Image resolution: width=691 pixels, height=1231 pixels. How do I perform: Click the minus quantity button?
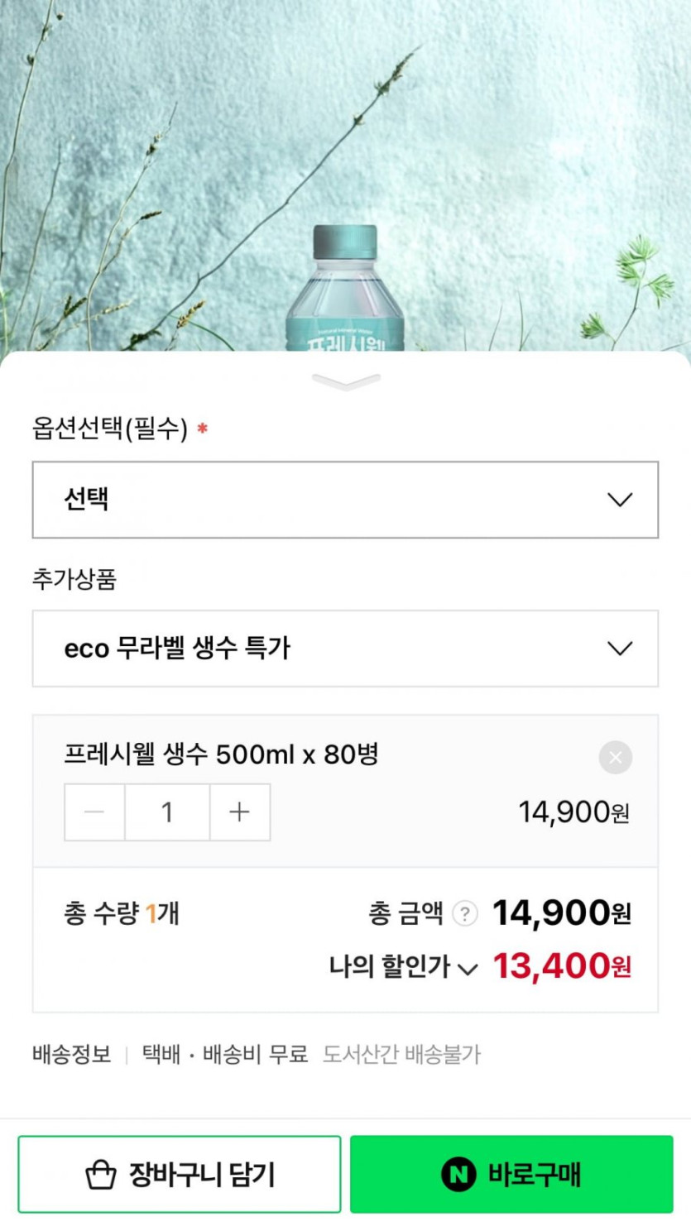tap(95, 812)
